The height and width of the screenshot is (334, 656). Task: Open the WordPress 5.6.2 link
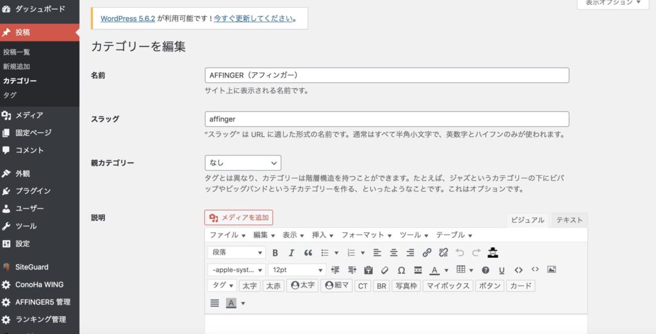[x=127, y=19]
